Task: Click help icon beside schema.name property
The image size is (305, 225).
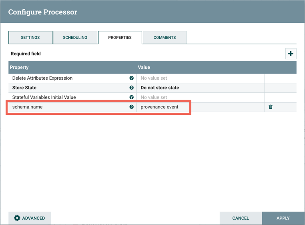Action: click(131, 107)
